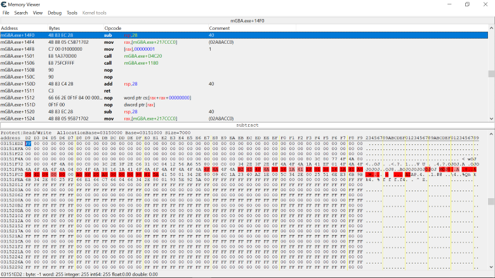Click call target mGBA.exe+1180
Image resolution: width=495 pixels, height=278 pixels.
tap(141, 63)
